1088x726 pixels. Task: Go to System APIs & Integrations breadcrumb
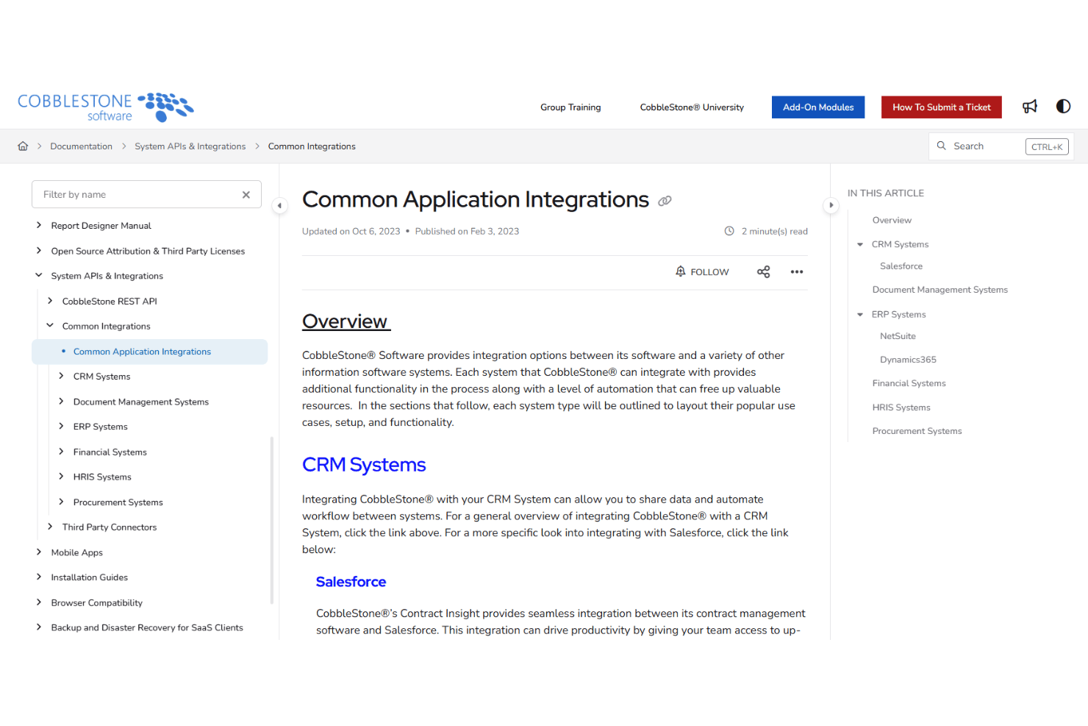point(190,146)
